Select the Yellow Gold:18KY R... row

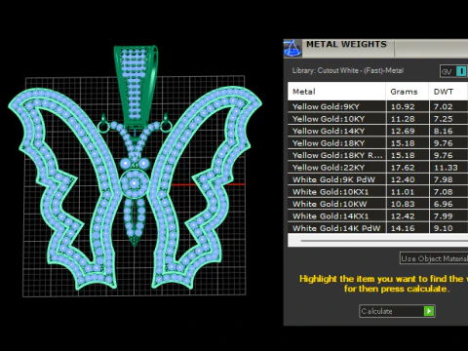tap(377, 155)
